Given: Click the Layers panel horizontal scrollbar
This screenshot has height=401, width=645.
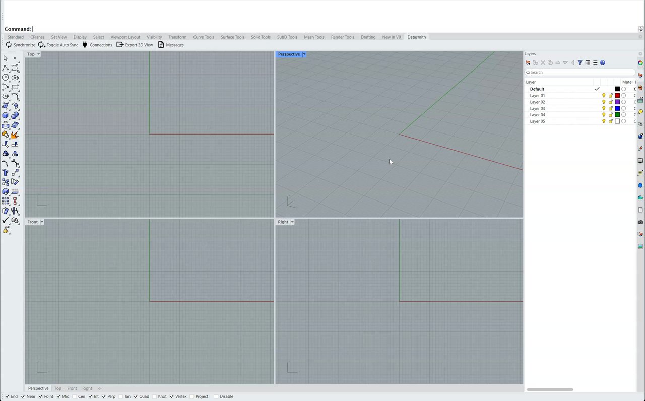Looking at the screenshot, I should [x=550, y=389].
